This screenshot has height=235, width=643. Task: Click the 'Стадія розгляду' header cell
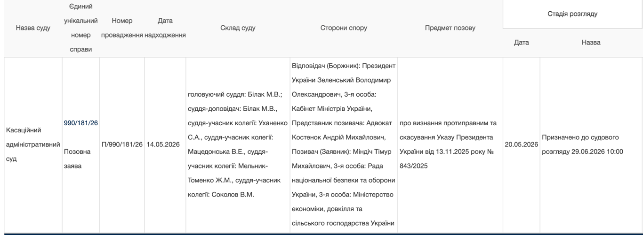click(x=572, y=14)
